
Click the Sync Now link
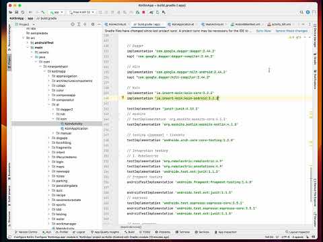click(264, 31)
